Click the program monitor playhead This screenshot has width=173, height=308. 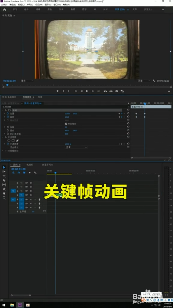(x=7, y=85)
